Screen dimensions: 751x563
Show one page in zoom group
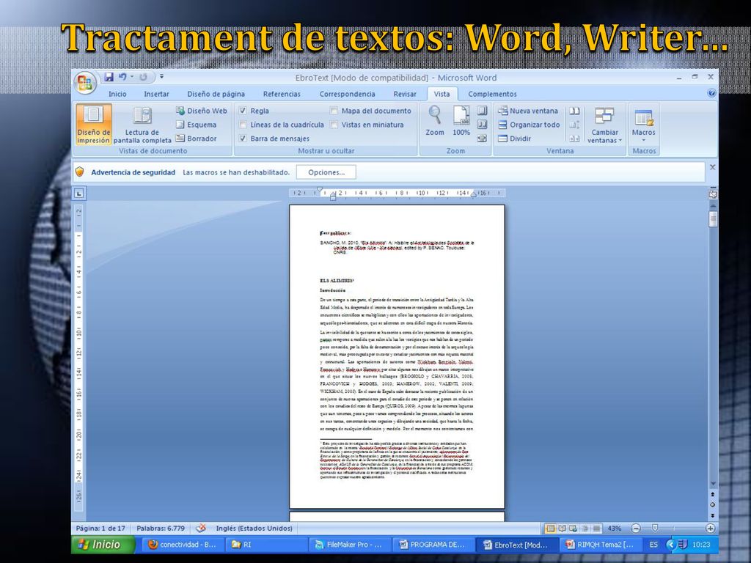coord(482,111)
